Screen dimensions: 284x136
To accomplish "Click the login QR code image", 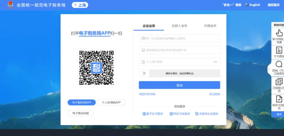I will coord(97,68).
